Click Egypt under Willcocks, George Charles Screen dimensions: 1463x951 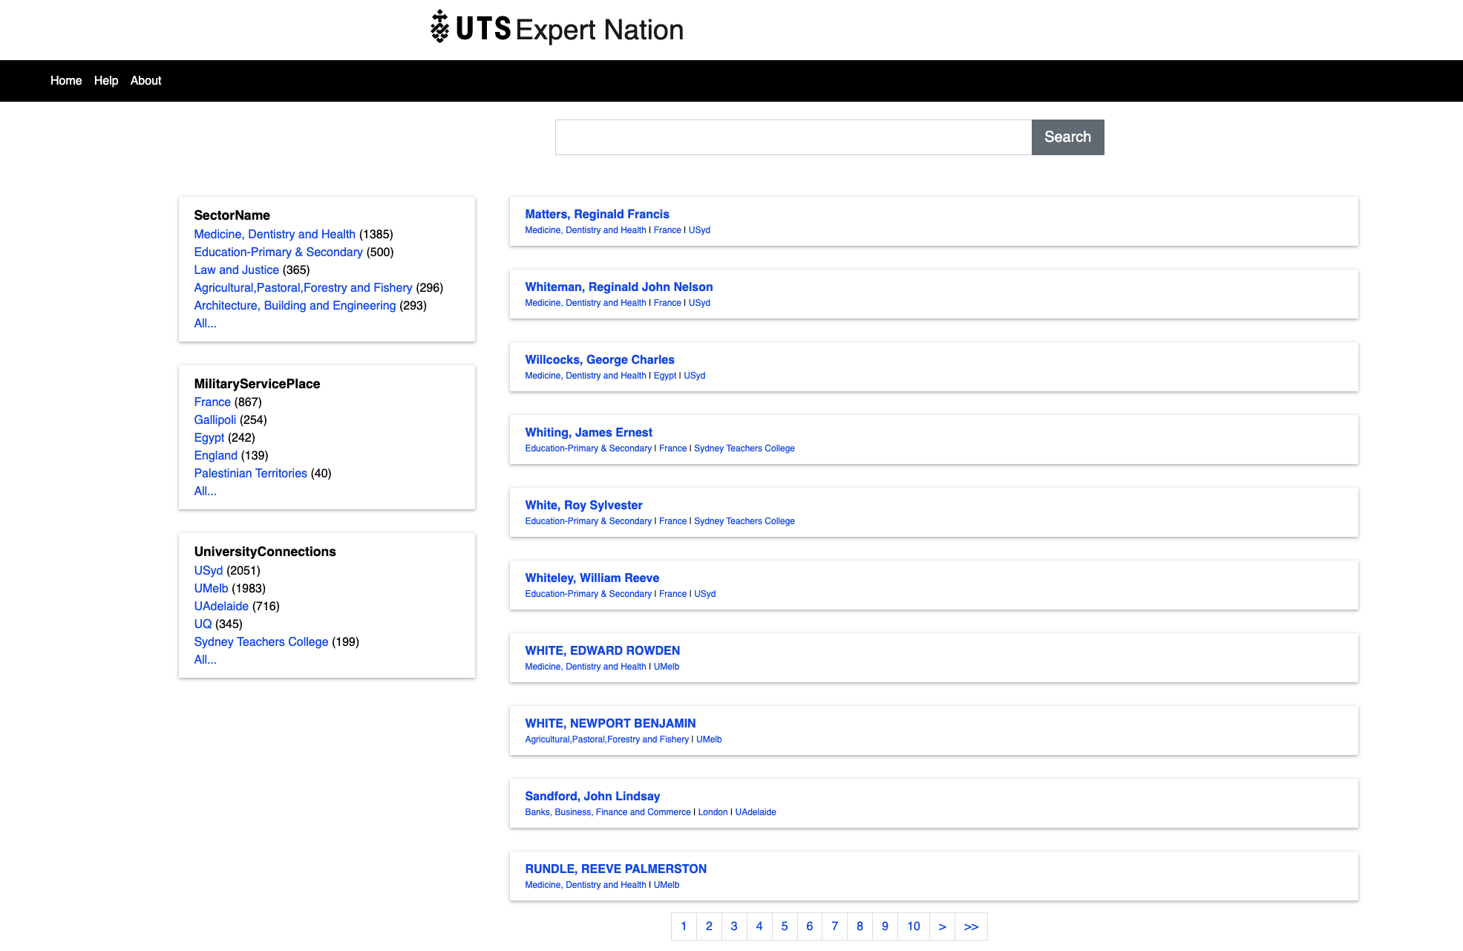tap(664, 376)
